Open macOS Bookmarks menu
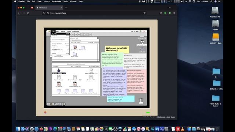The height and width of the screenshot is (132, 235). pos(56,1)
